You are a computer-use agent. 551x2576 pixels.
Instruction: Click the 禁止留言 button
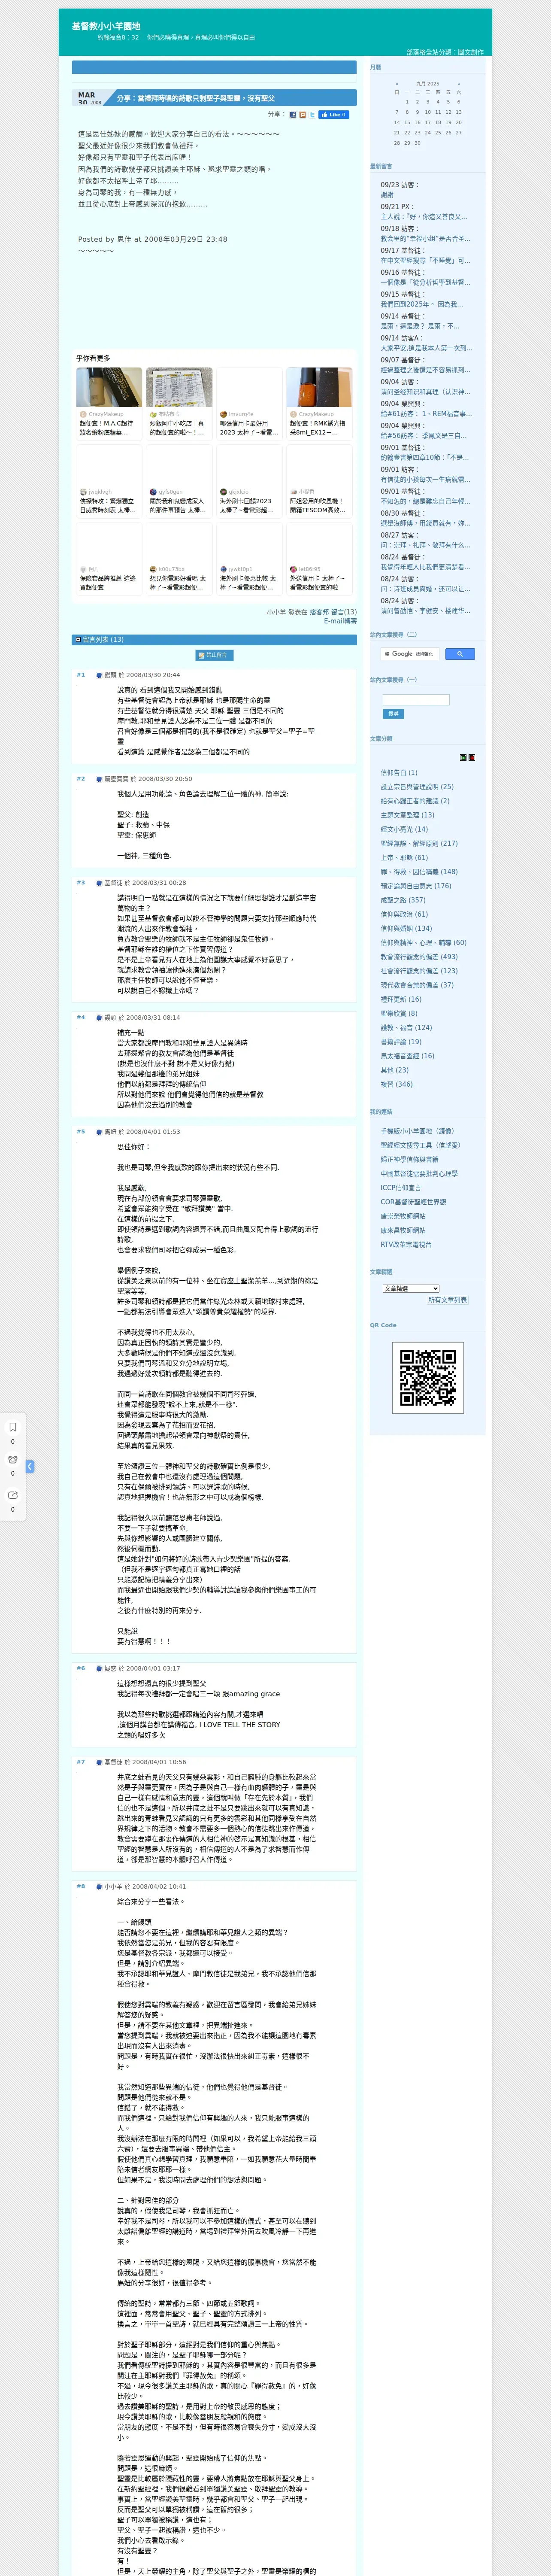click(214, 655)
